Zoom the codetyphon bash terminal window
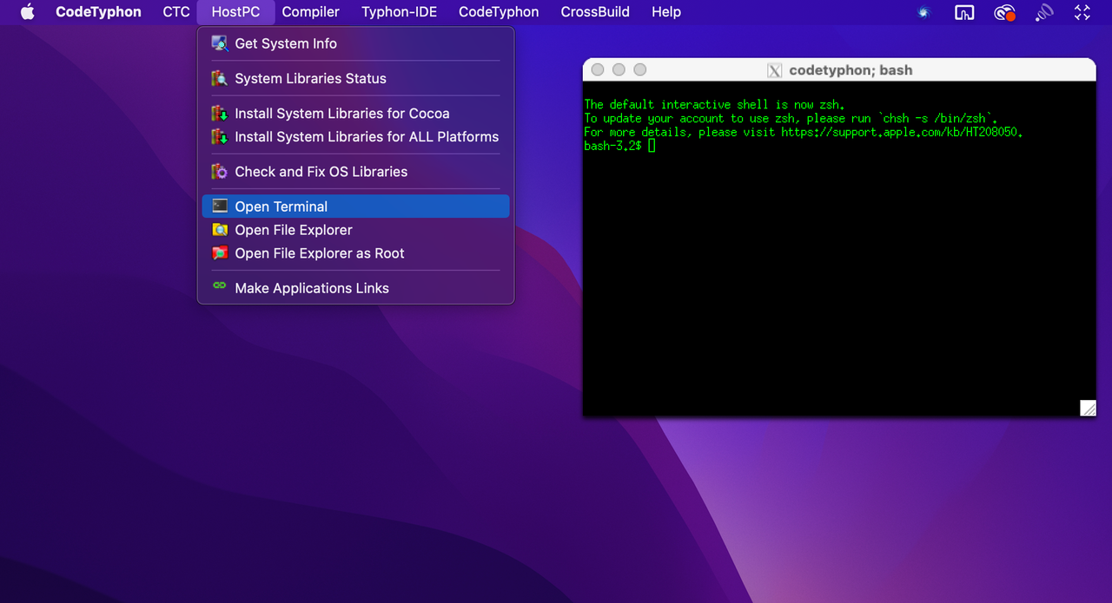Viewport: 1112px width, 603px height. coord(640,70)
